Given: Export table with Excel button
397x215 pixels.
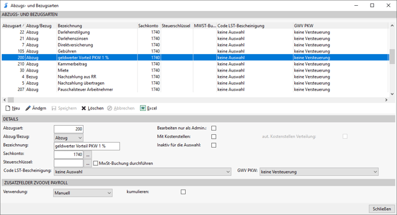Looking at the screenshot, I should pyautogui.click(x=148, y=108).
